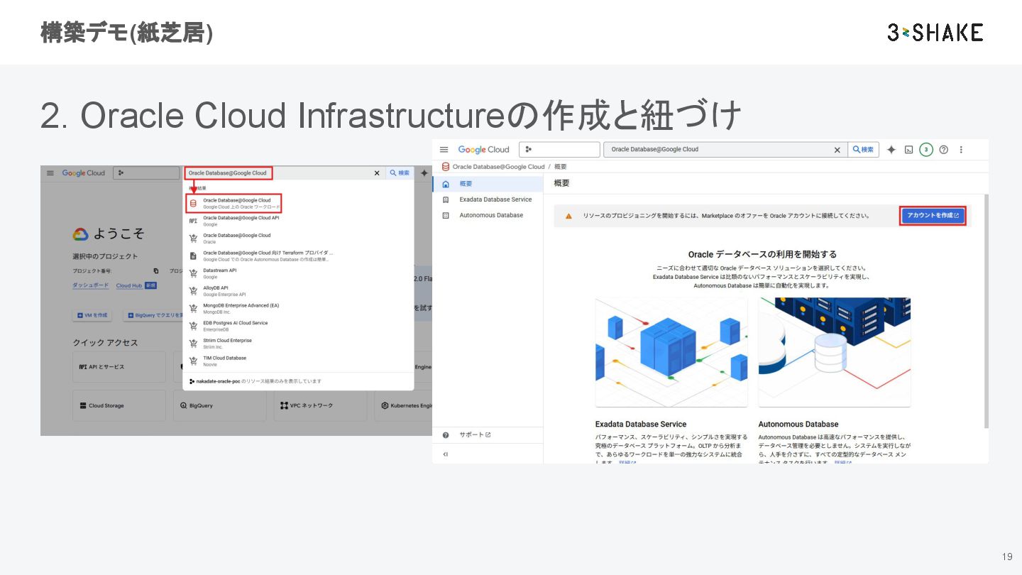Open the help question mark icon
Image resolution: width=1022 pixels, height=575 pixels.
click(944, 150)
